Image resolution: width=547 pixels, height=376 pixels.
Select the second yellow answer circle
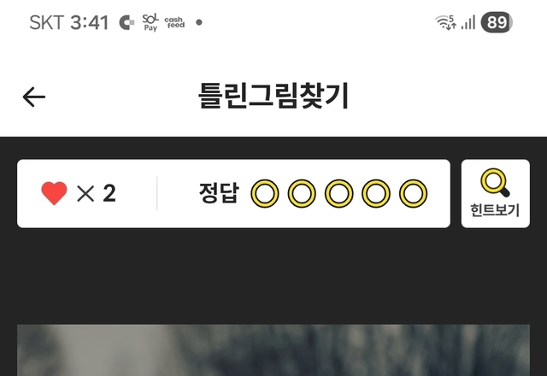point(302,194)
